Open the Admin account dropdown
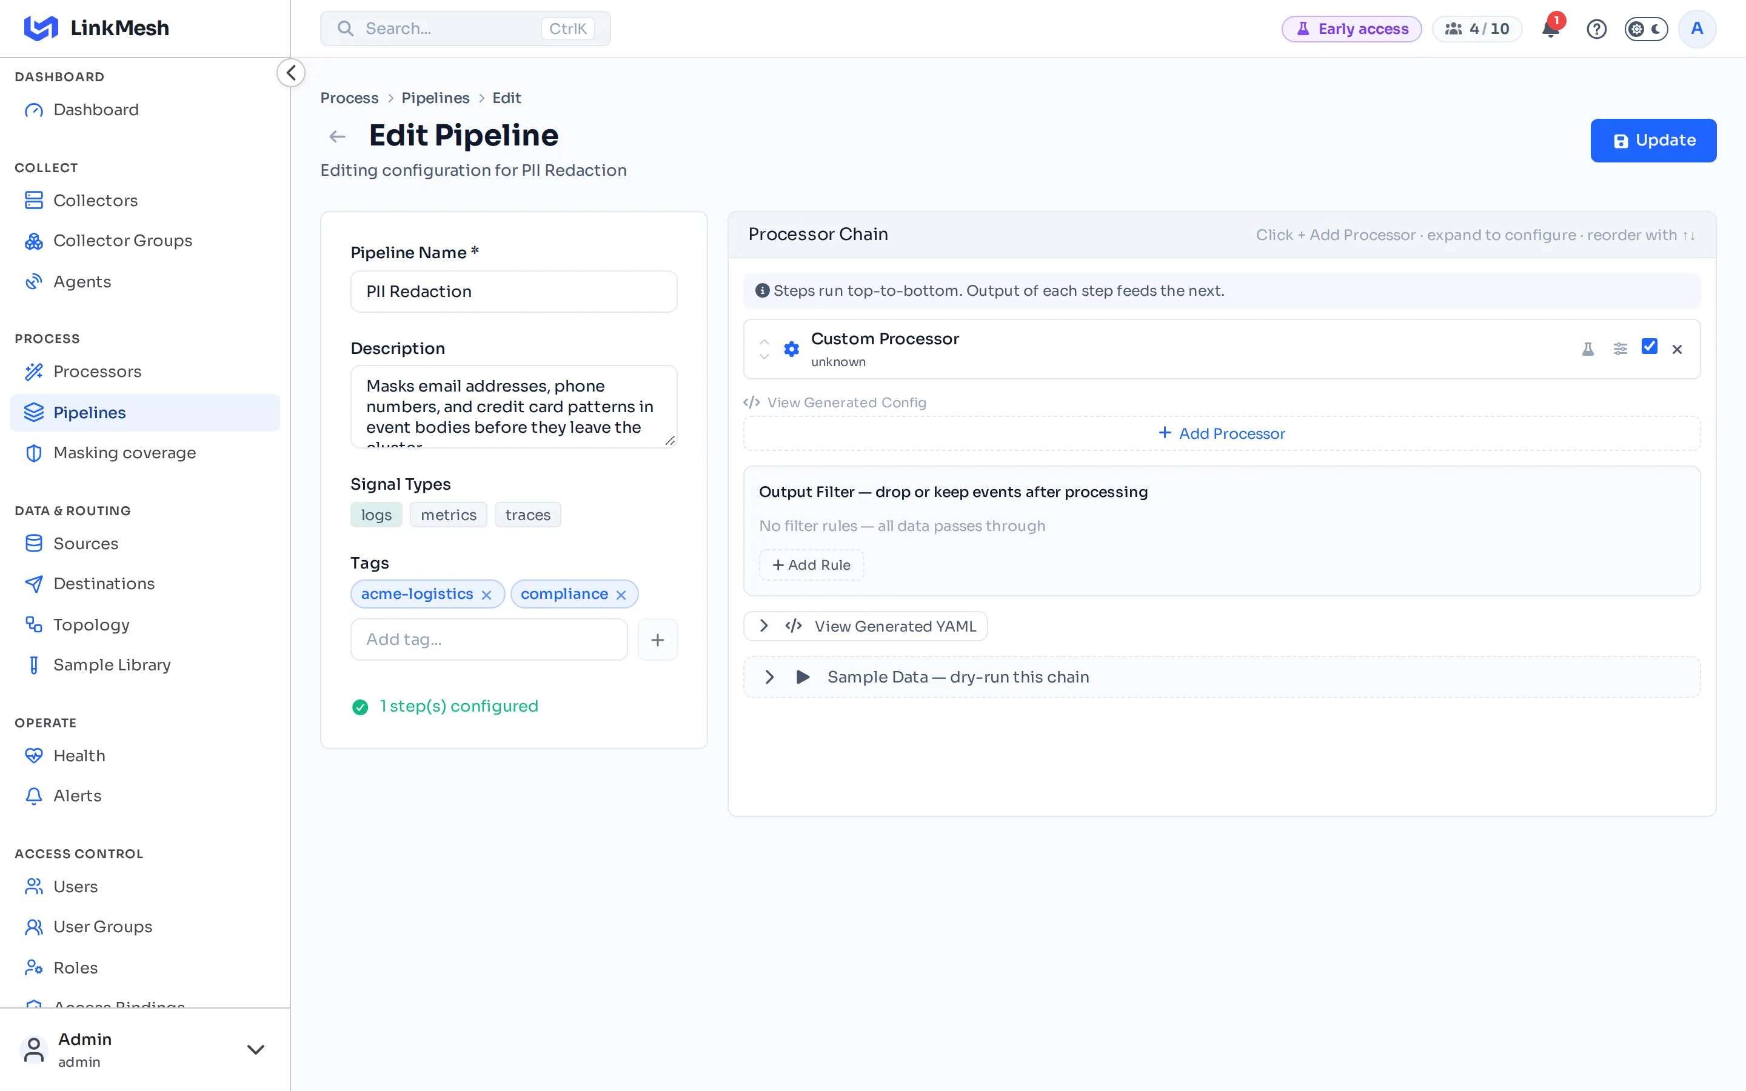Image resolution: width=1746 pixels, height=1091 pixels. (x=145, y=1049)
